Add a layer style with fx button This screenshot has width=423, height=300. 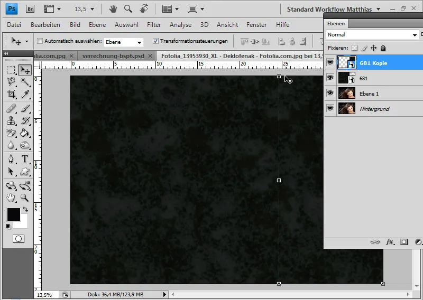click(390, 242)
